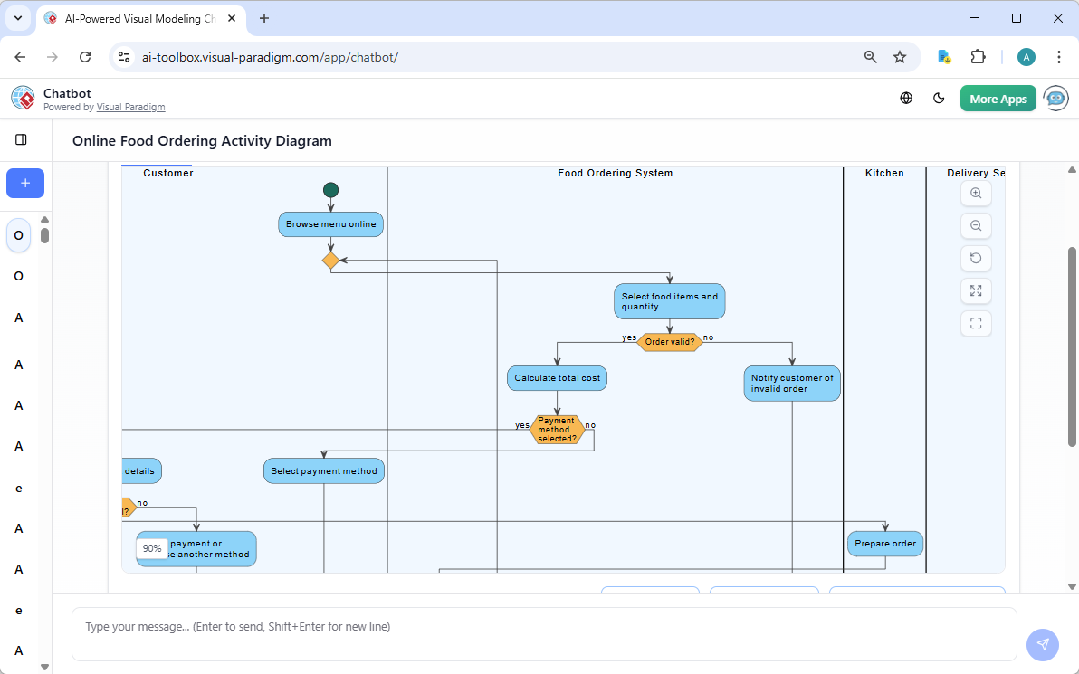1079x674 pixels.
Task: Open the chatbot avatar icon top right
Action: point(1055,98)
